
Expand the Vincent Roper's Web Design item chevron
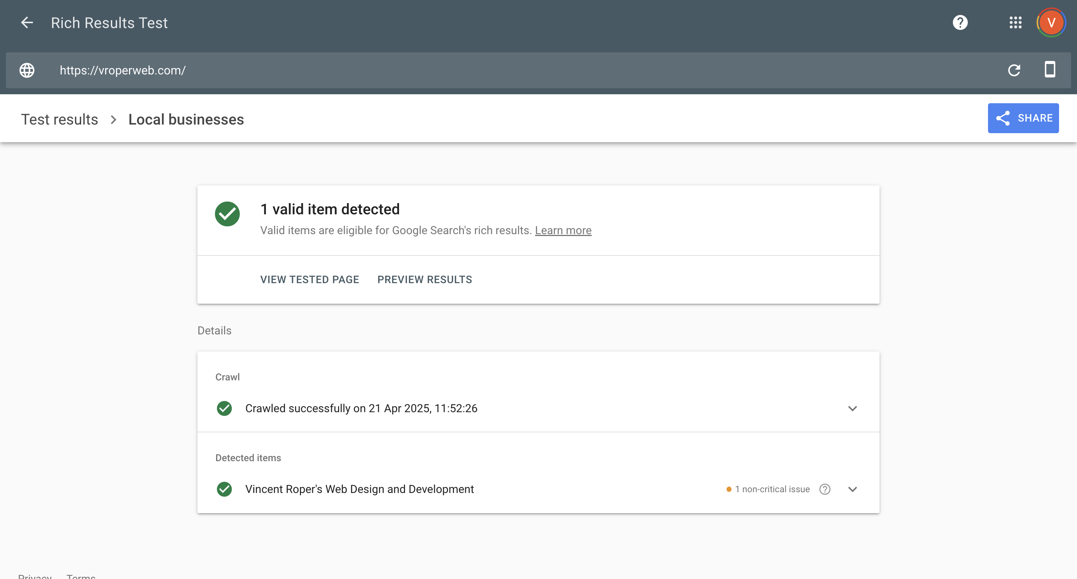[853, 489]
